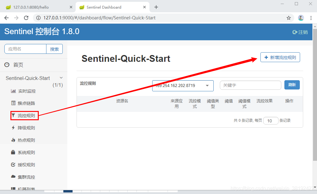Screen dimensions: 317x194
Task: Click the 操作 column header
Action: pos(289,101)
